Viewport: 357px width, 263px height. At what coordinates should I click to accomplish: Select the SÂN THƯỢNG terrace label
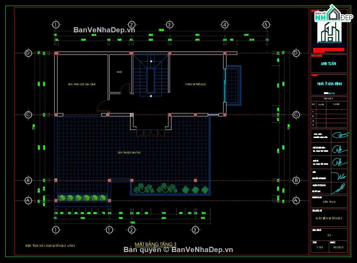129,152
